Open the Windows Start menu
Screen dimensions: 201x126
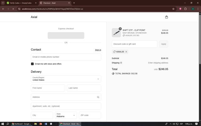click(3, 124)
